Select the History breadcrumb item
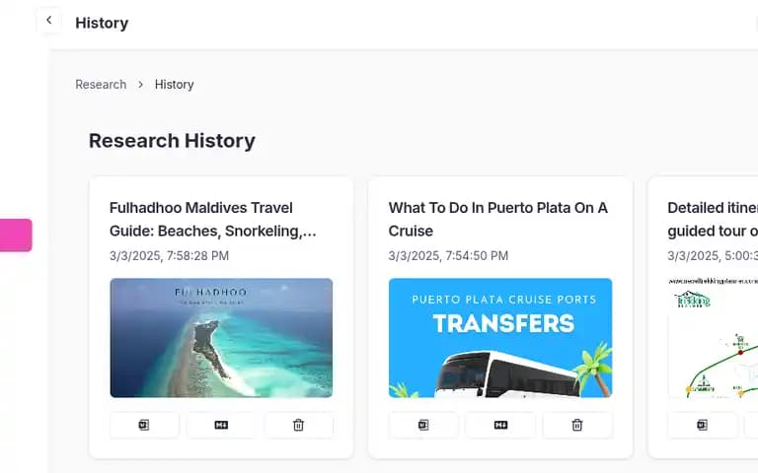The width and height of the screenshot is (758, 473). (x=174, y=85)
